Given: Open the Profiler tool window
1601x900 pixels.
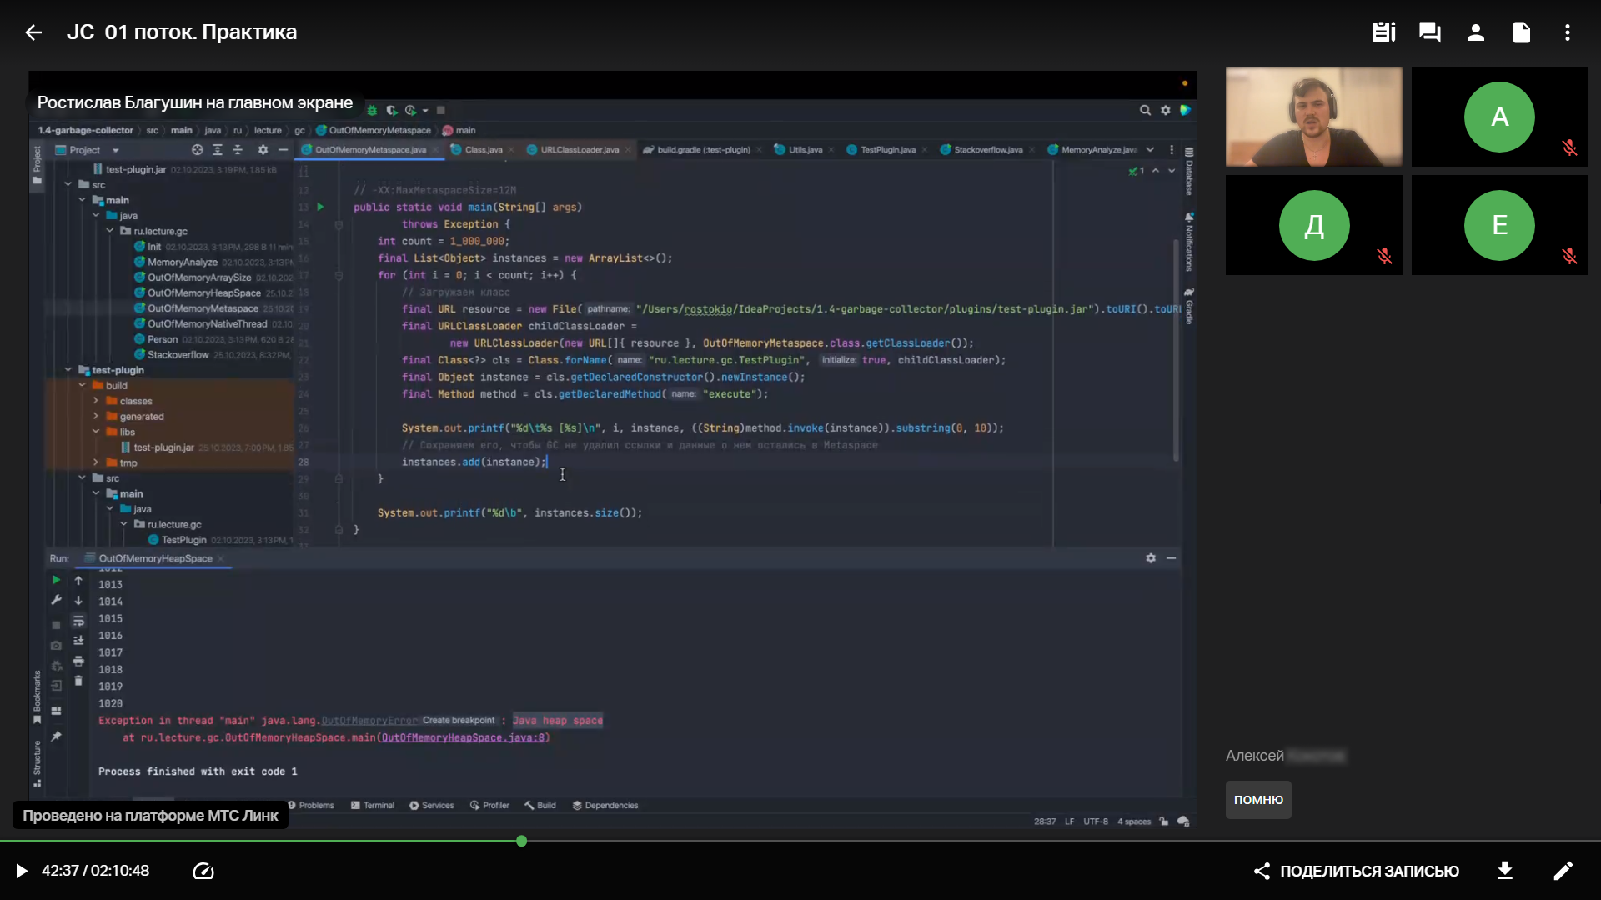Looking at the screenshot, I should 489,805.
